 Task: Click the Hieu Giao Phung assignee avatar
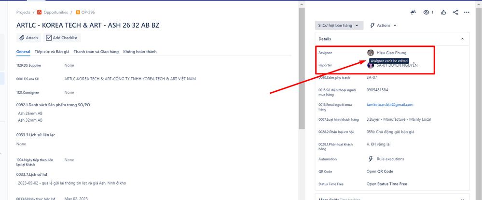point(371,53)
